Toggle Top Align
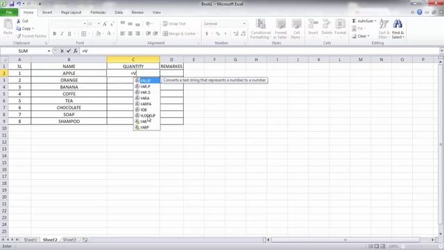The width and height of the screenshot is (444, 250). [123, 24]
